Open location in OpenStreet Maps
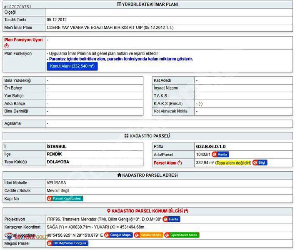 [x=182, y=235]
